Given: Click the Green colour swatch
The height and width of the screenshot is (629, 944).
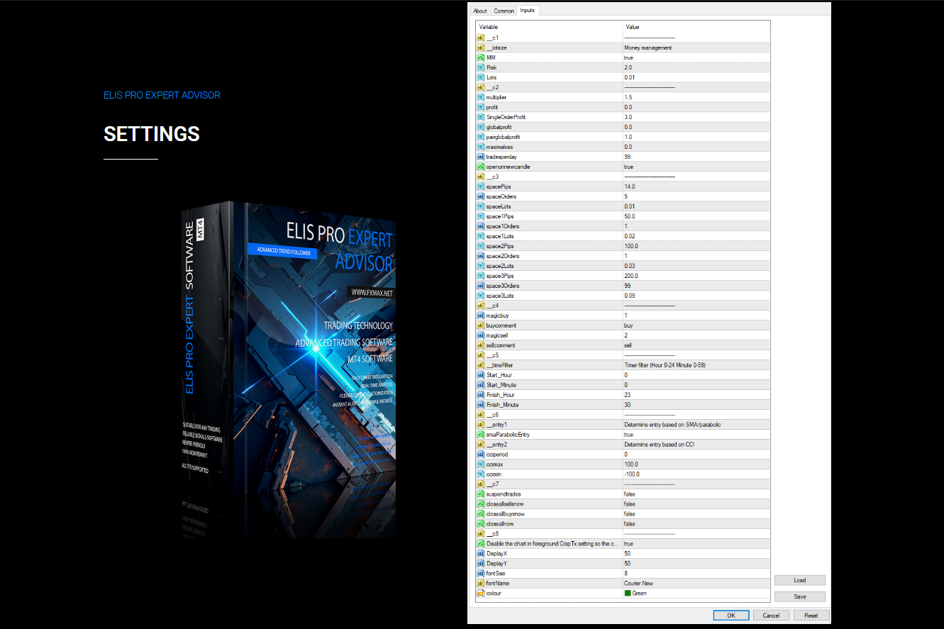Looking at the screenshot, I should 628,594.
